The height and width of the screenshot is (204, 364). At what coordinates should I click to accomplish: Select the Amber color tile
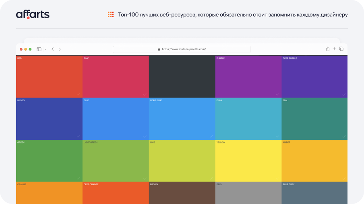click(314, 161)
